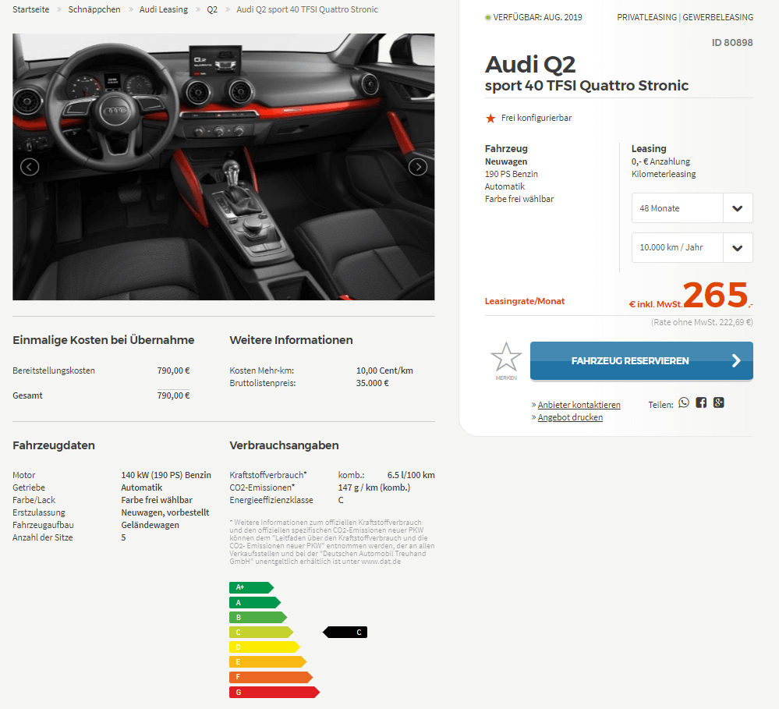
Task: Click the red Frei konfigurierbar star
Action: 490,119
